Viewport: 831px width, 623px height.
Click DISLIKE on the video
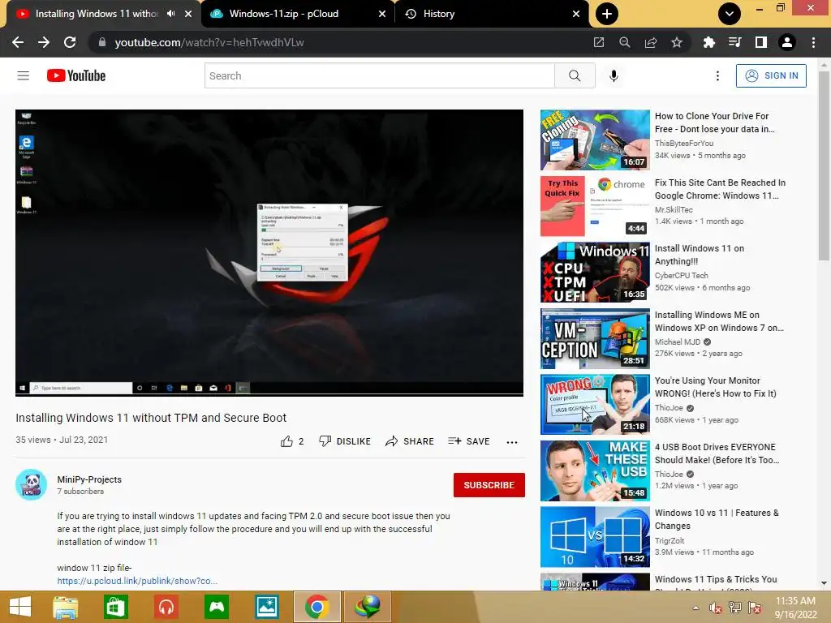pyautogui.click(x=345, y=441)
